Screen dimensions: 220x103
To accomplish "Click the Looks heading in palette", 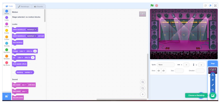I will pyautogui.click(x=15, y=24).
